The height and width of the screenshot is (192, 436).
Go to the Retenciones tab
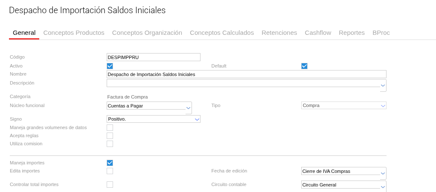click(x=279, y=33)
